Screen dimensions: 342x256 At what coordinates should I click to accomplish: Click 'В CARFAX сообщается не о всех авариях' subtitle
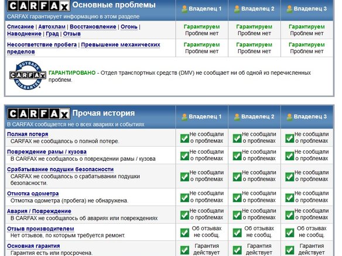pos(76,124)
